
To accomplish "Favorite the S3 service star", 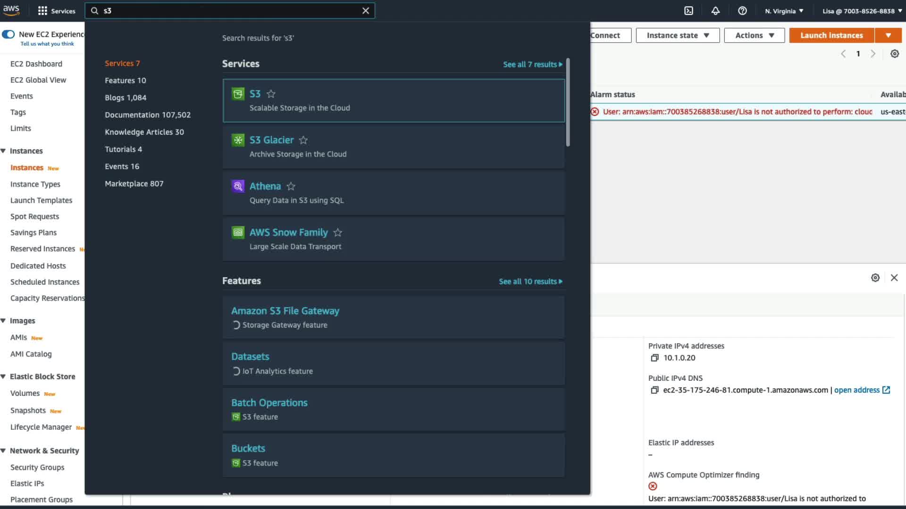I will [271, 94].
